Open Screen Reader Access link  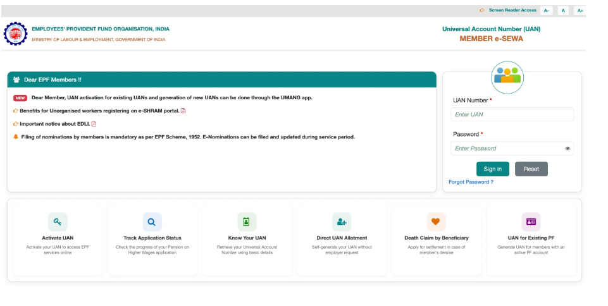click(512, 11)
